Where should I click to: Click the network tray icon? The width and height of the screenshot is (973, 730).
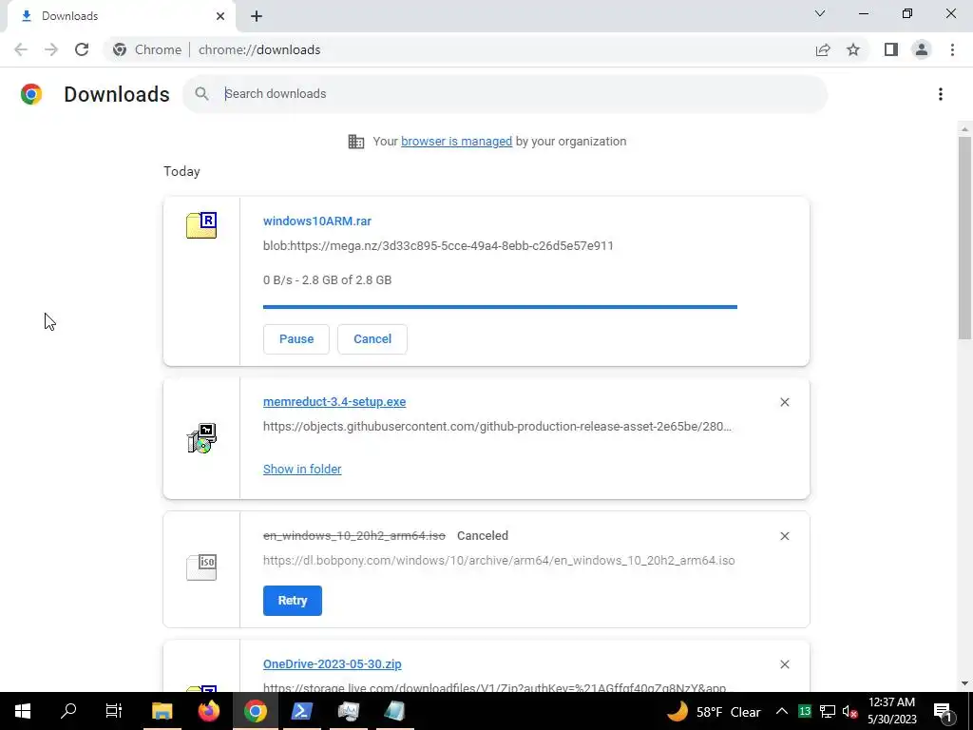click(x=828, y=711)
